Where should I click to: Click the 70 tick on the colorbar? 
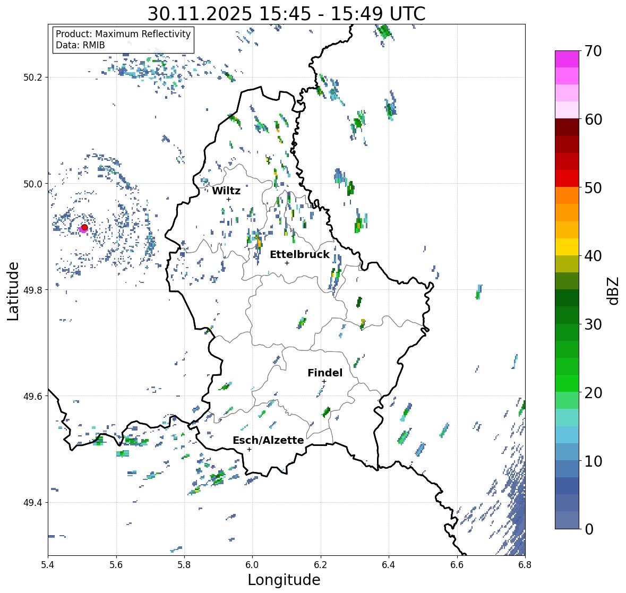pyautogui.click(x=593, y=50)
